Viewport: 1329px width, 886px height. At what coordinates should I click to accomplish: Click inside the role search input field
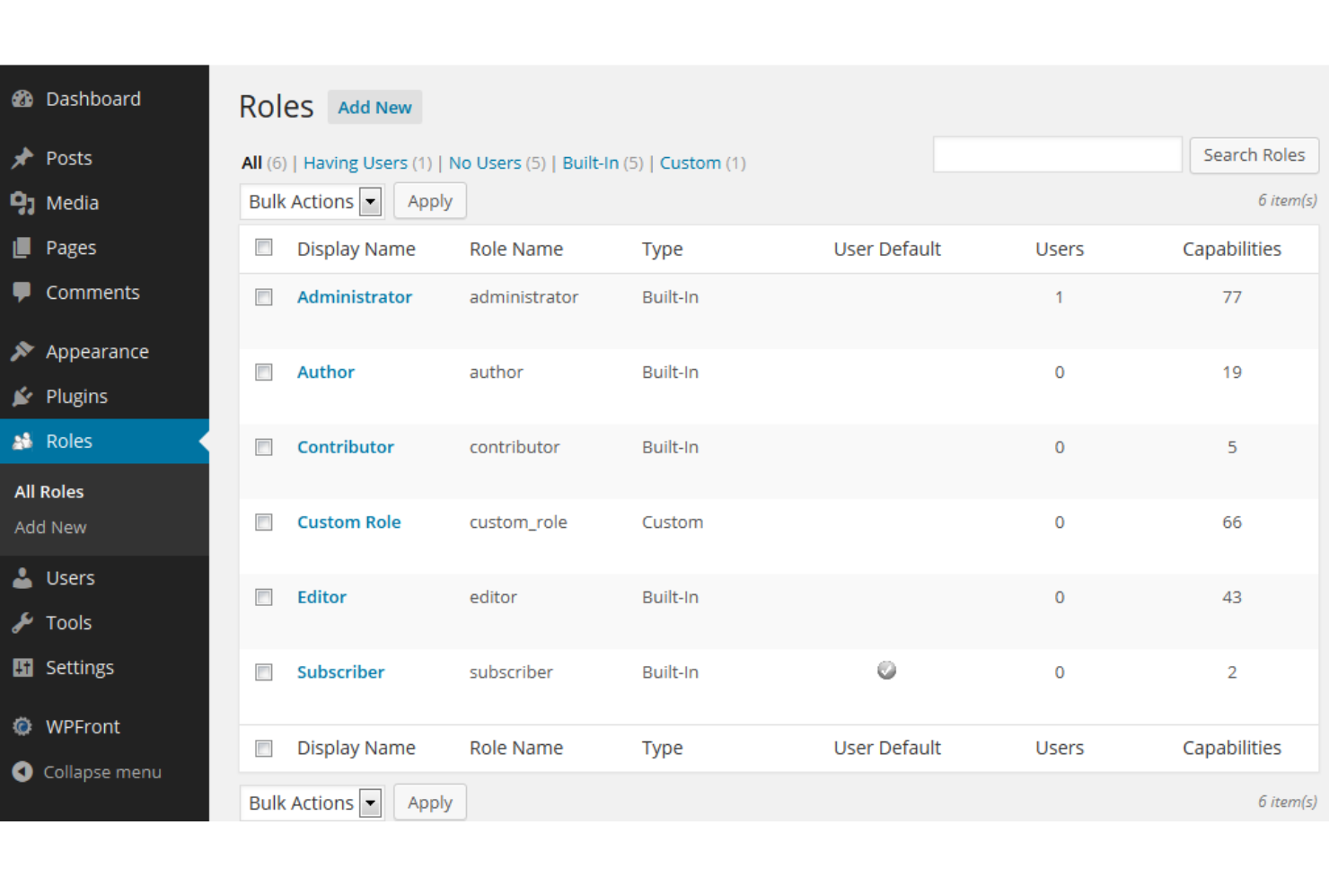click(1057, 154)
